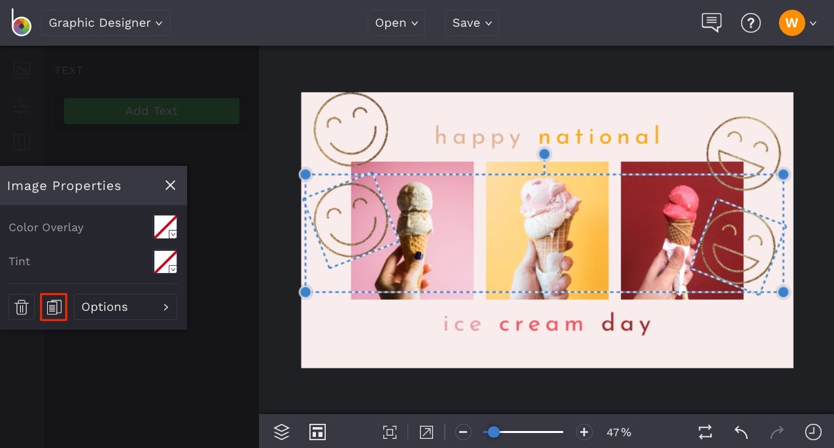Open the template layout icon in bottom toolbar
The image size is (834, 448).
click(x=317, y=432)
